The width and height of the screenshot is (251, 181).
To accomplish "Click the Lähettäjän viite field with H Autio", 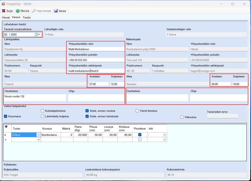I will click(x=84, y=35).
